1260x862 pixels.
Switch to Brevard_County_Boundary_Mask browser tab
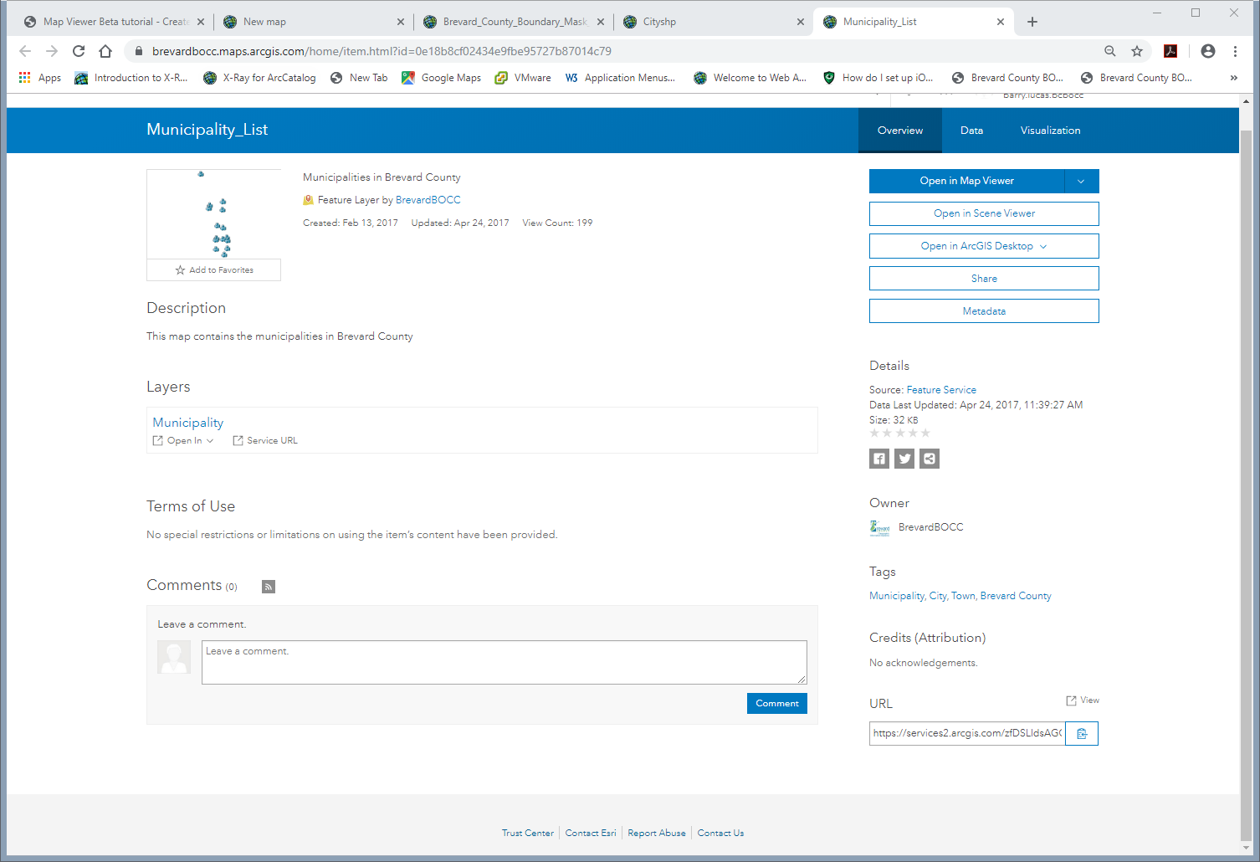(x=515, y=22)
